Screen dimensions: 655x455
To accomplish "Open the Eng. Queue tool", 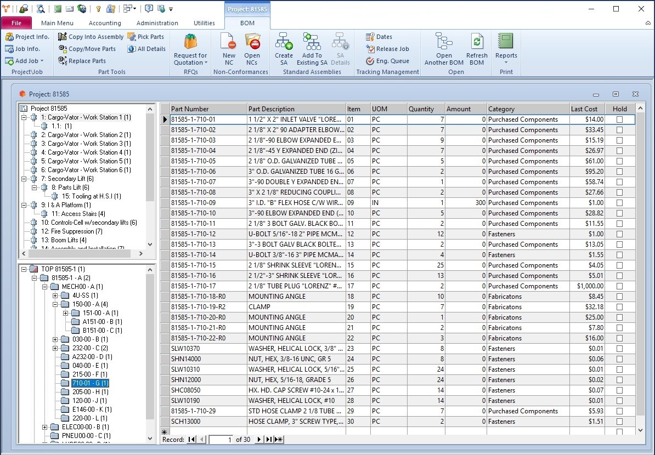I will click(x=387, y=61).
